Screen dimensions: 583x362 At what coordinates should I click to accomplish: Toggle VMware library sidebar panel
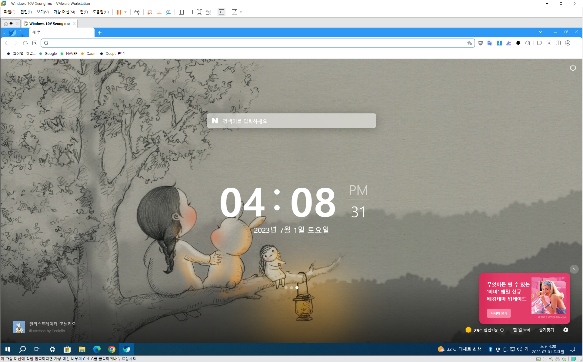[x=181, y=12]
